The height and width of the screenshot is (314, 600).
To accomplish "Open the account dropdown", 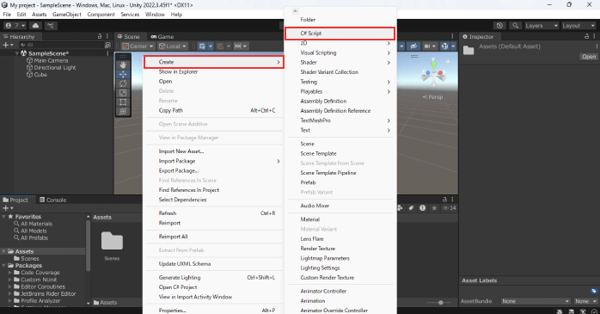I will coord(15,26).
